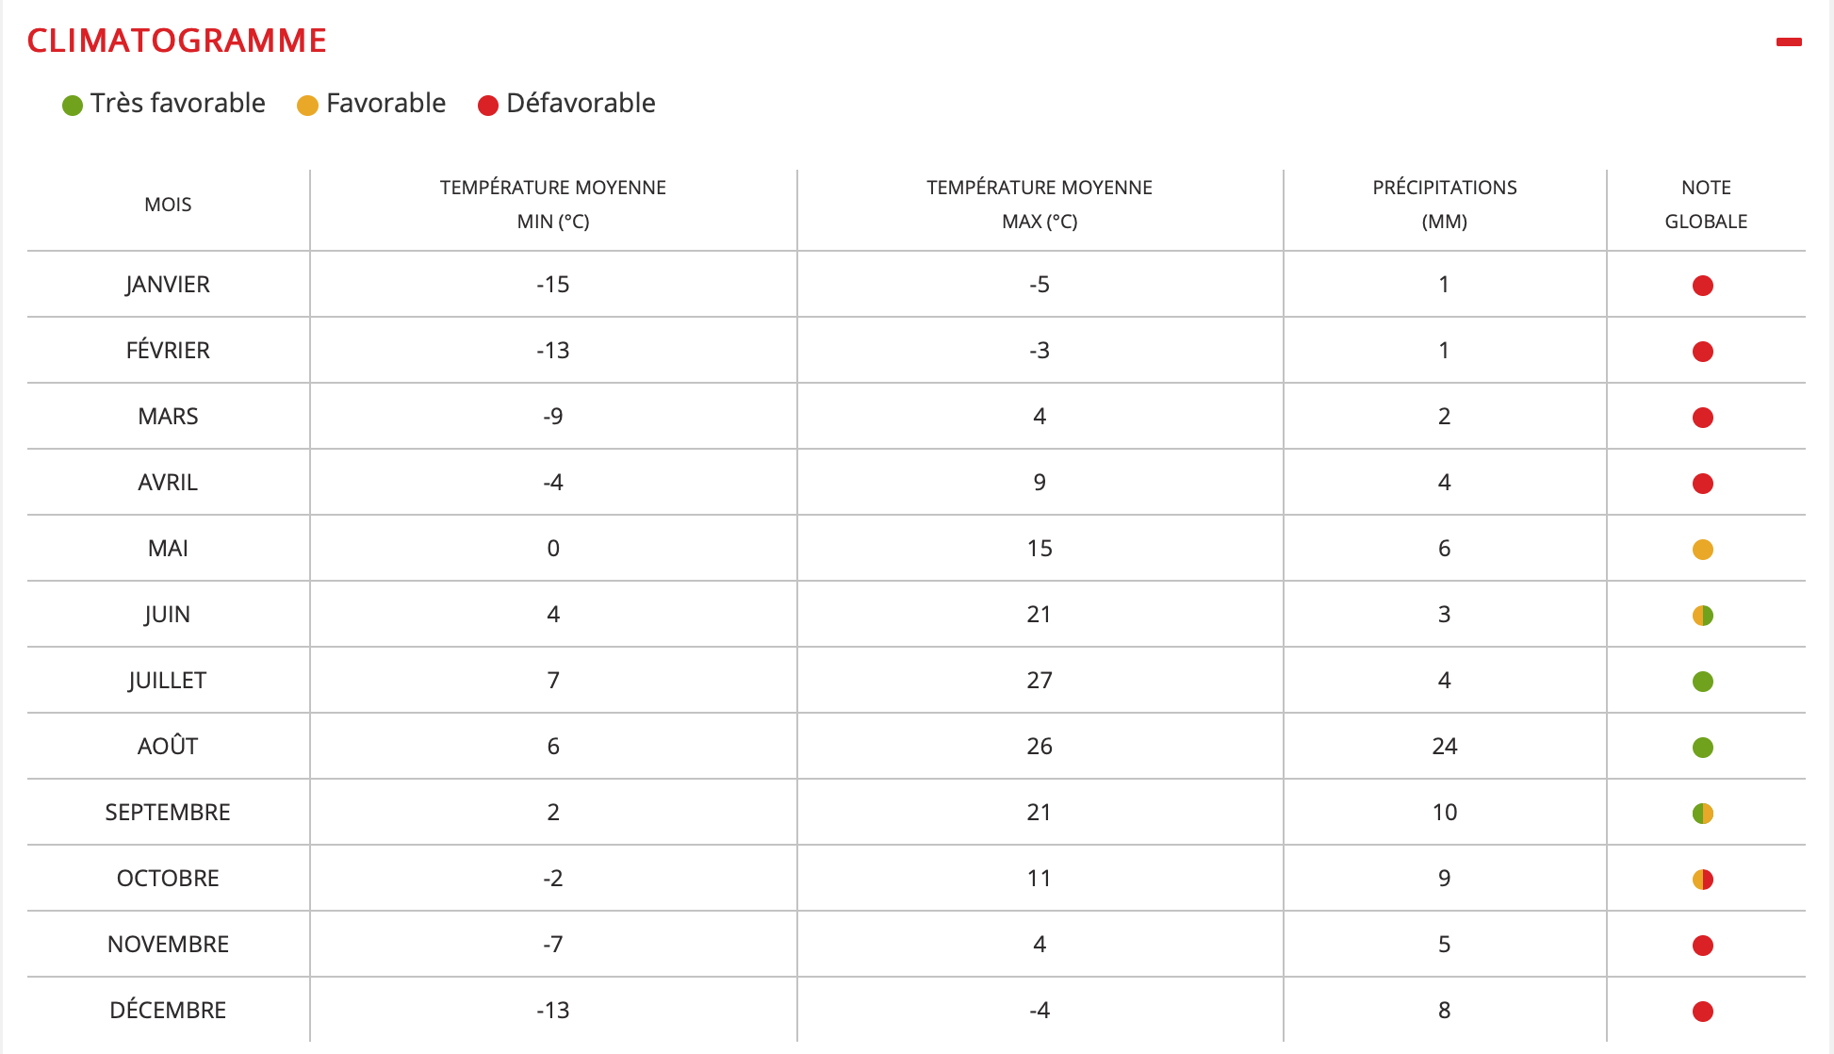The image size is (1834, 1054).
Task: Click the red rating dot for Décembre
Action: [x=1702, y=1012]
